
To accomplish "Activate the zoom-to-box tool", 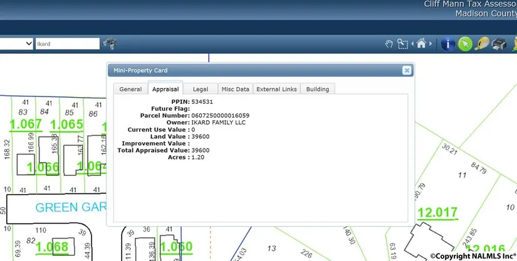I will pyautogui.click(x=402, y=44).
